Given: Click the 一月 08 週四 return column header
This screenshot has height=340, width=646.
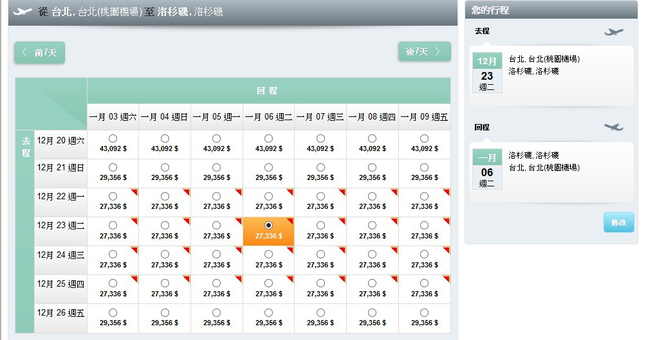Looking at the screenshot, I should 372,117.
